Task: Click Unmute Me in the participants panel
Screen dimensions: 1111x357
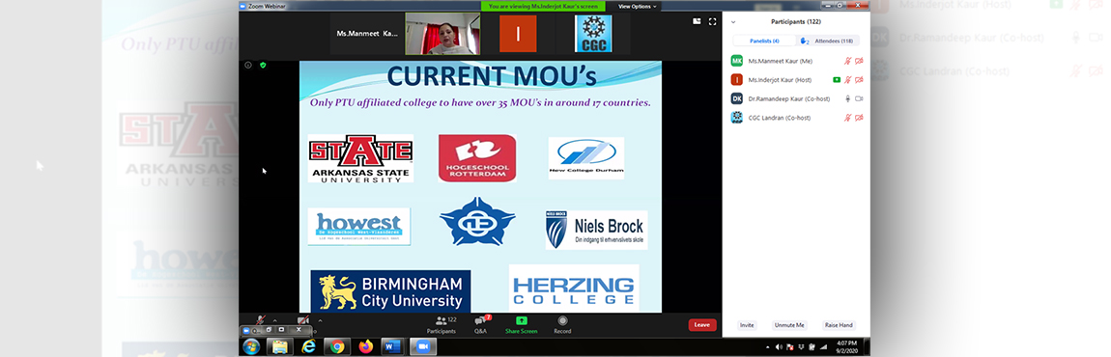Action: [789, 325]
